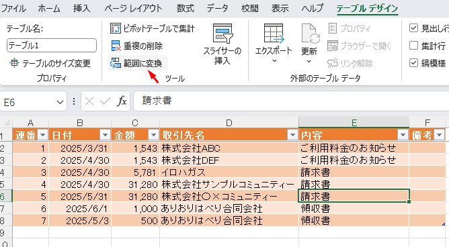This screenshot has width=449, height=247.
Task: Click the table resize handle at bottom-right corner
Action: click(444, 224)
